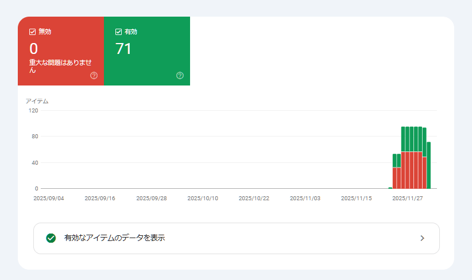
Task: Click the アイテム axis title
Action: point(37,101)
